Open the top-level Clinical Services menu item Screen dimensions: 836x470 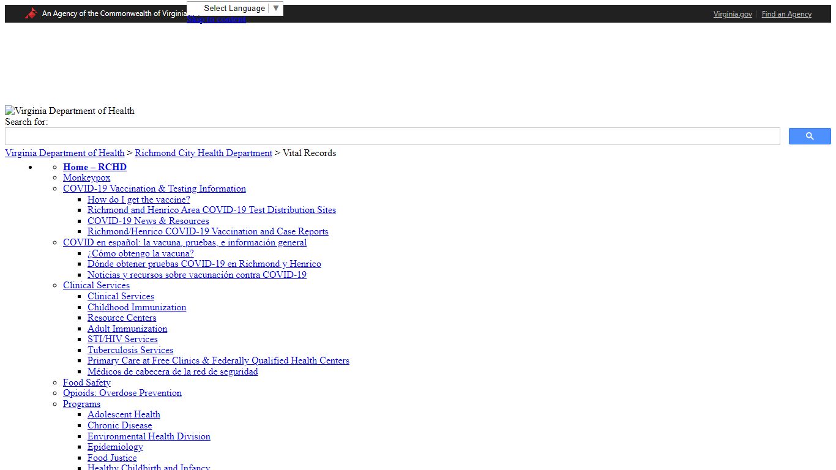[96, 285]
